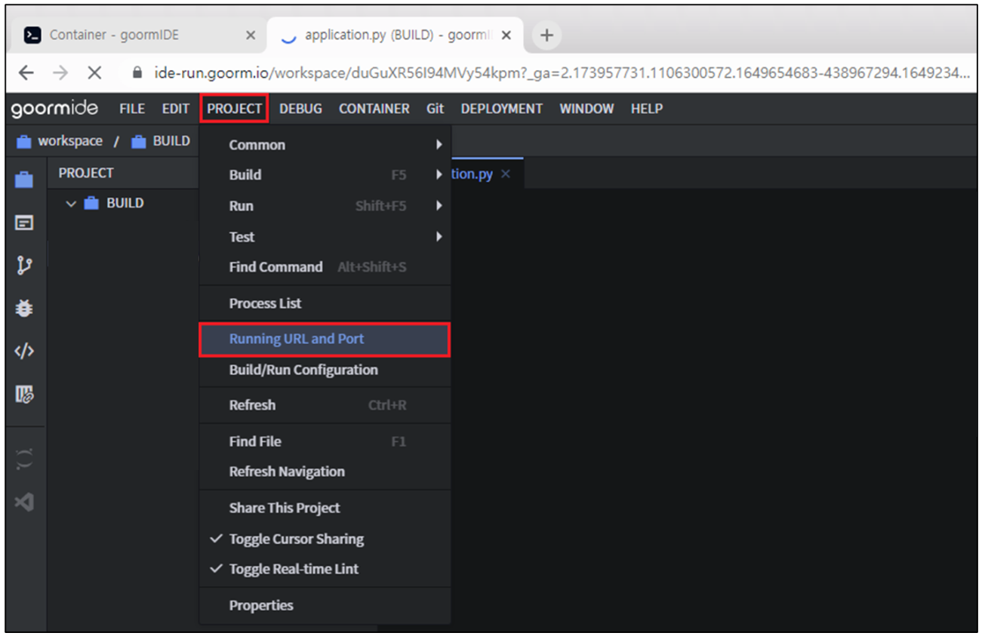
Task: Open the code snippets sidebar icon
Action: [x=24, y=352]
